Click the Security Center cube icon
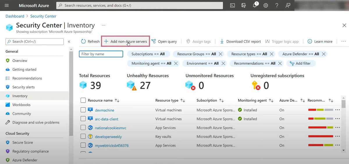349x164 pixels. pos(9,27)
